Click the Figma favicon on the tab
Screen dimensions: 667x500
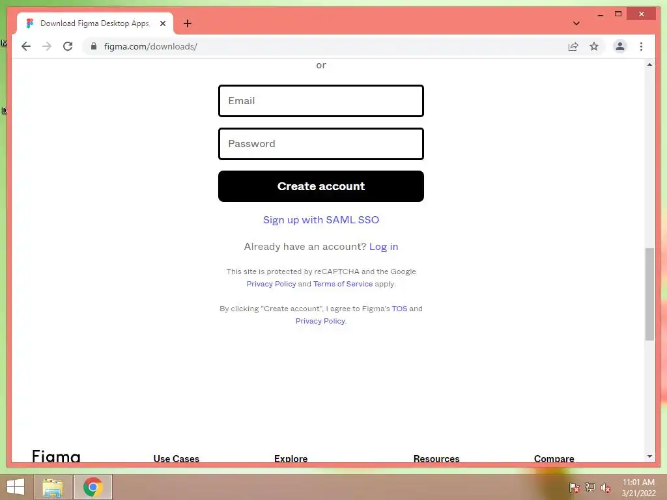pyautogui.click(x=29, y=23)
